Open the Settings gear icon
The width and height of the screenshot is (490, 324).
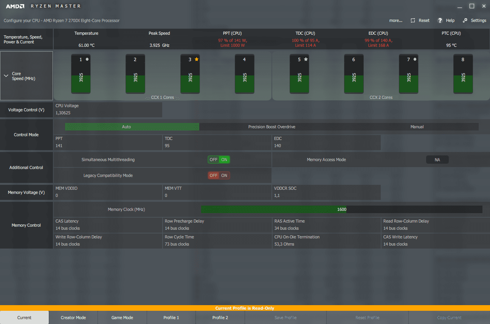point(465,20)
